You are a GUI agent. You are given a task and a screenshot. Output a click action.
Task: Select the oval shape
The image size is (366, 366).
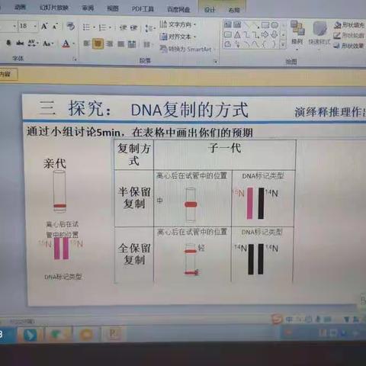click(274, 25)
